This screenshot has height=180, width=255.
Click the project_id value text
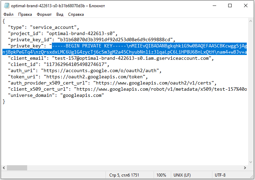[82, 33]
